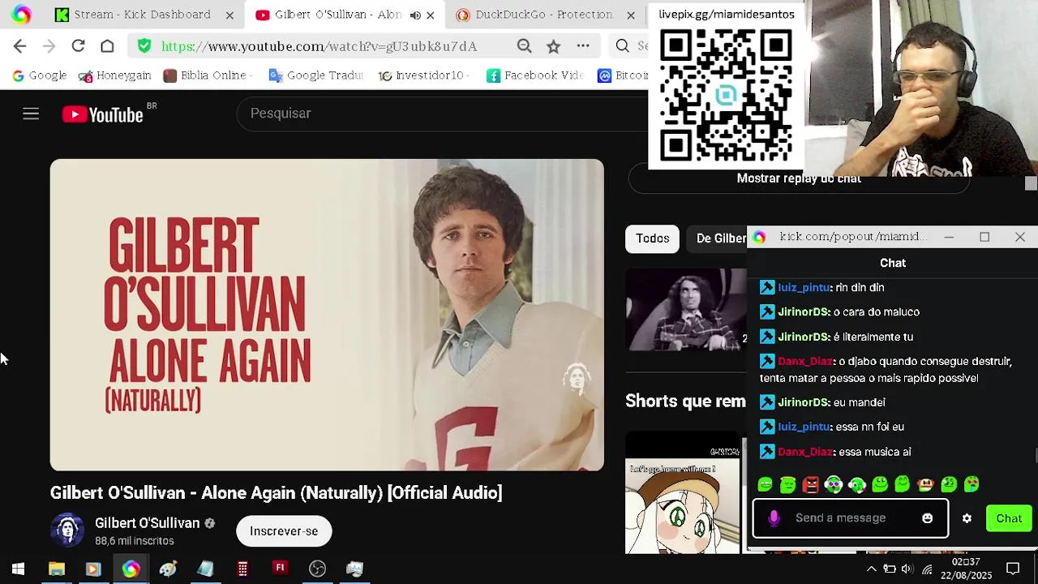Open OBS Studio from the taskbar

pos(317,569)
